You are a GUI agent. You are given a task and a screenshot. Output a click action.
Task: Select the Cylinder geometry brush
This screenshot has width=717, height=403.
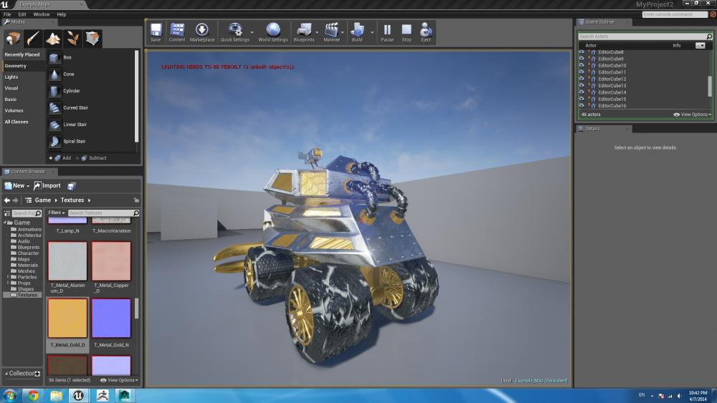coord(90,91)
